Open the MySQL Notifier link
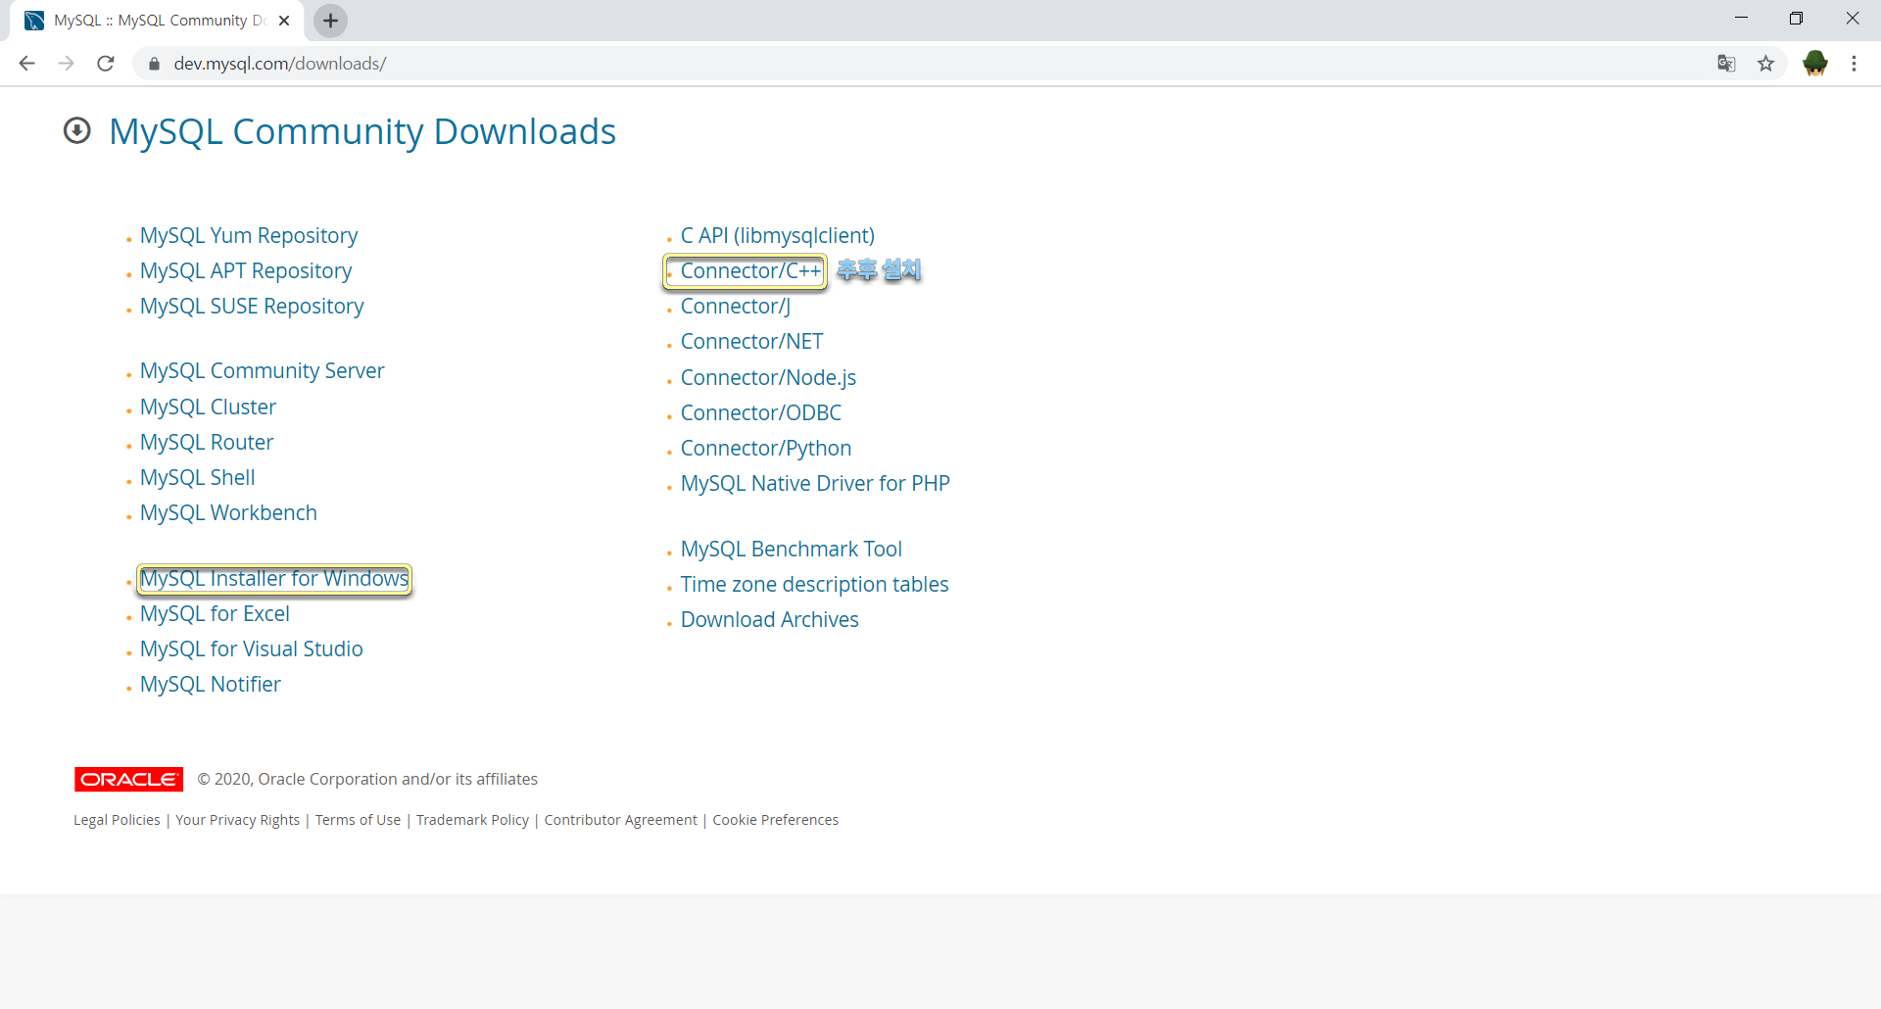 (x=210, y=685)
